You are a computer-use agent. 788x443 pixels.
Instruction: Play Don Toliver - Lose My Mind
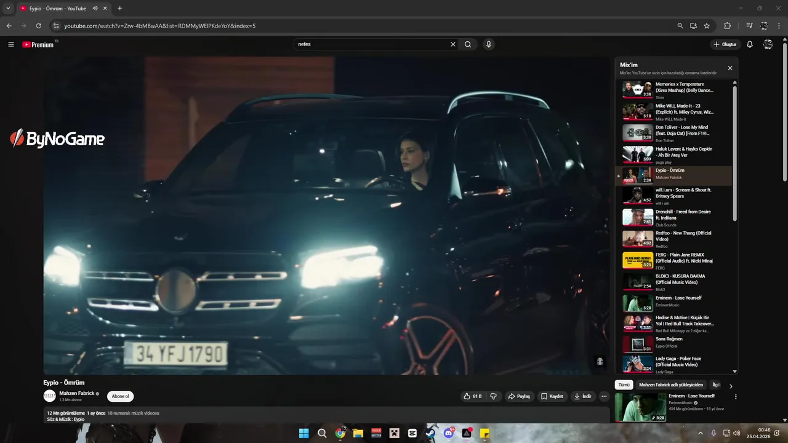674,134
